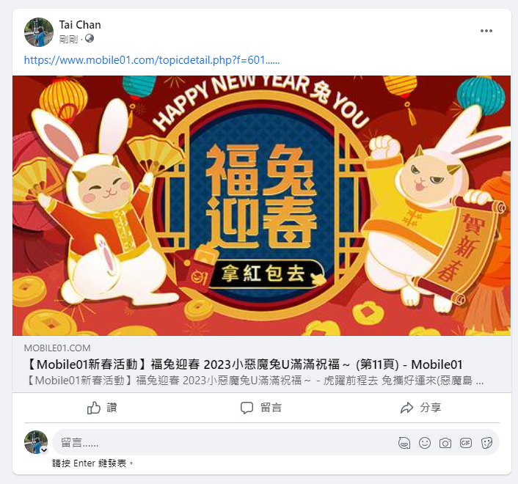Open the sticker picker icon
518x484 pixels.
[x=486, y=443]
